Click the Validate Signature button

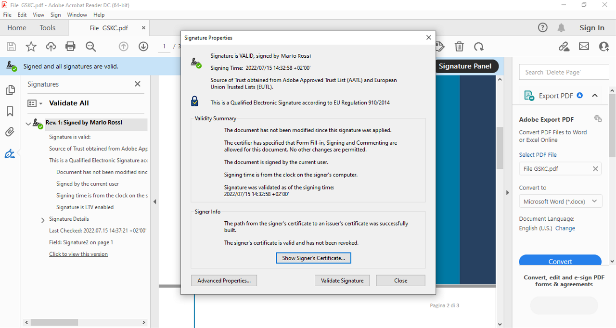(342, 280)
